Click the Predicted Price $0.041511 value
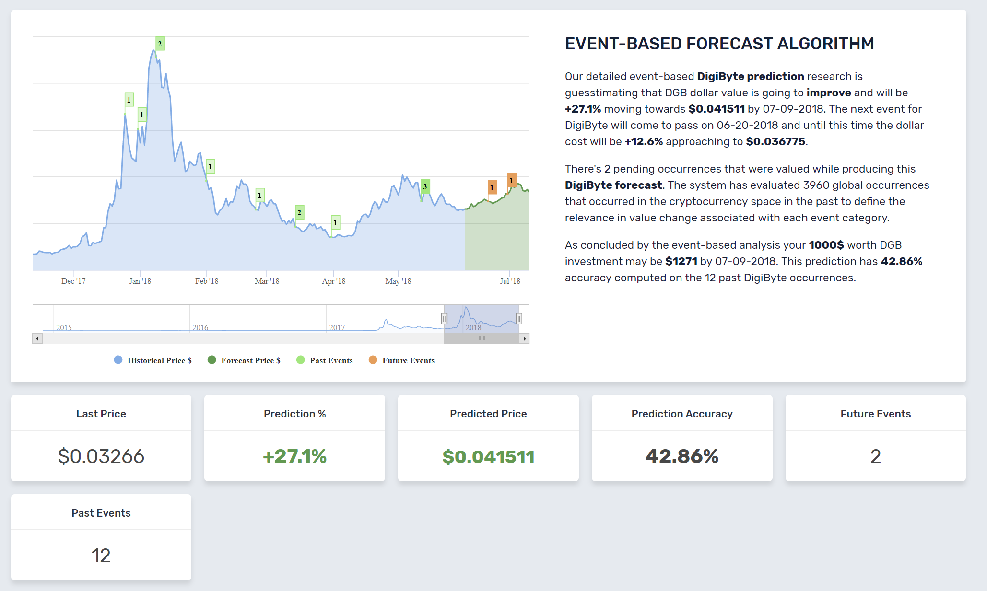Viewport: 987px width, 591px height. (x=488, y=456)
